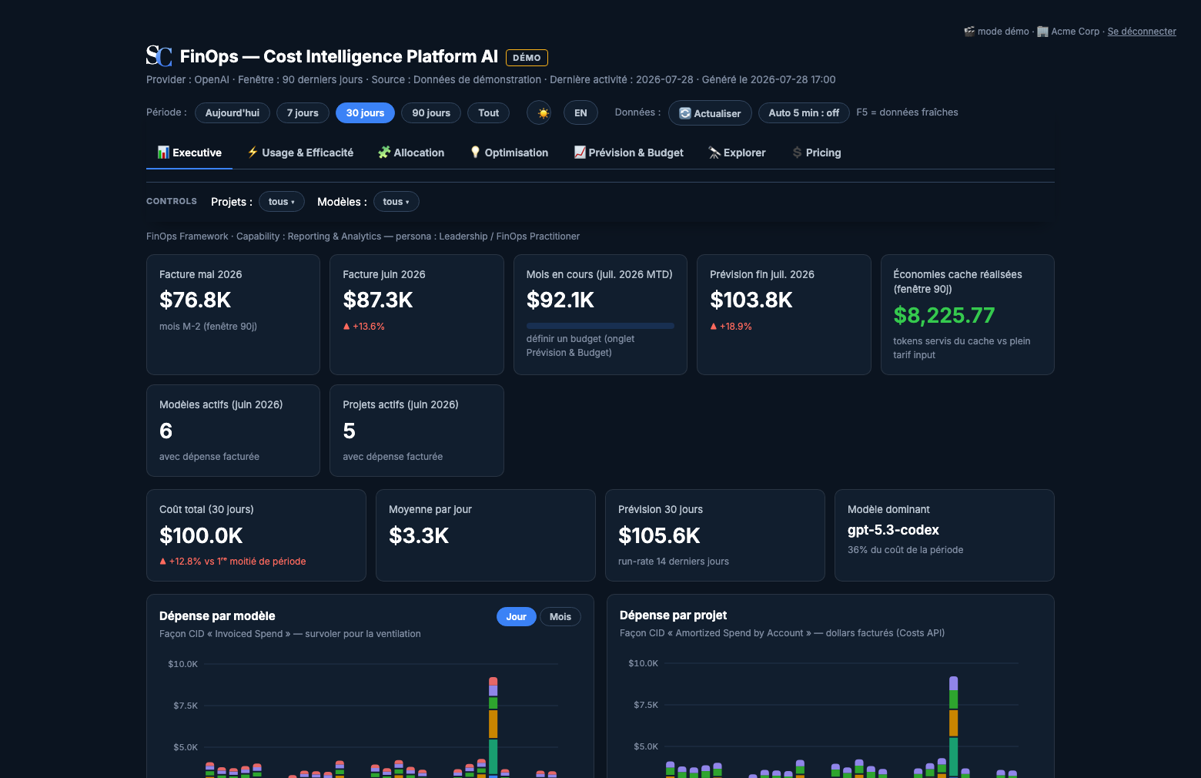Open the Usage & Efficacité tab
This screenshot has height=778, width=1201.
click(x=300, y=153)
